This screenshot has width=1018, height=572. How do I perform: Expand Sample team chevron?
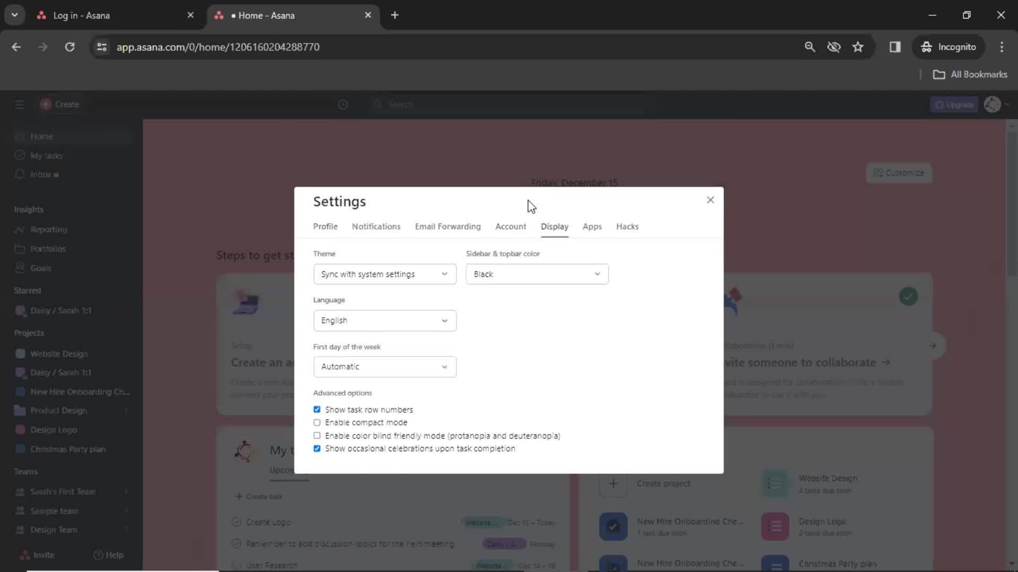tap(126, 511)
